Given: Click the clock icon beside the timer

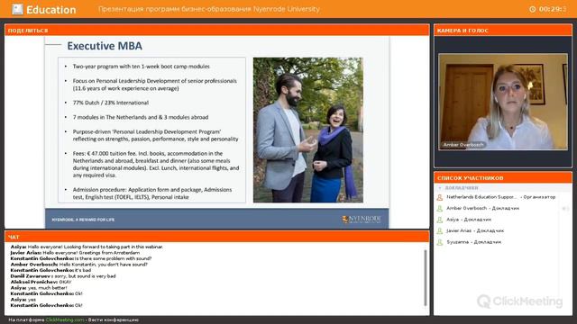Looking at the screenshot, I should [x=533, y=9].
